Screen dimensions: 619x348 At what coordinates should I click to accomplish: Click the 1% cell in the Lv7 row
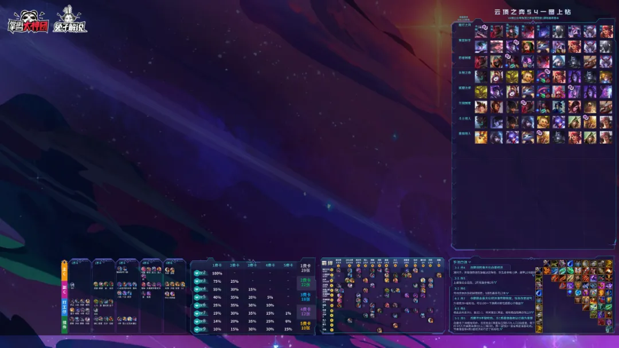(288, 313)
